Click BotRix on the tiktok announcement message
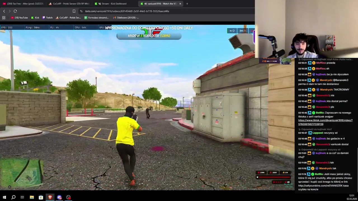Image resolution: width=358 pixels, height=201 pixels. point(320,113)
